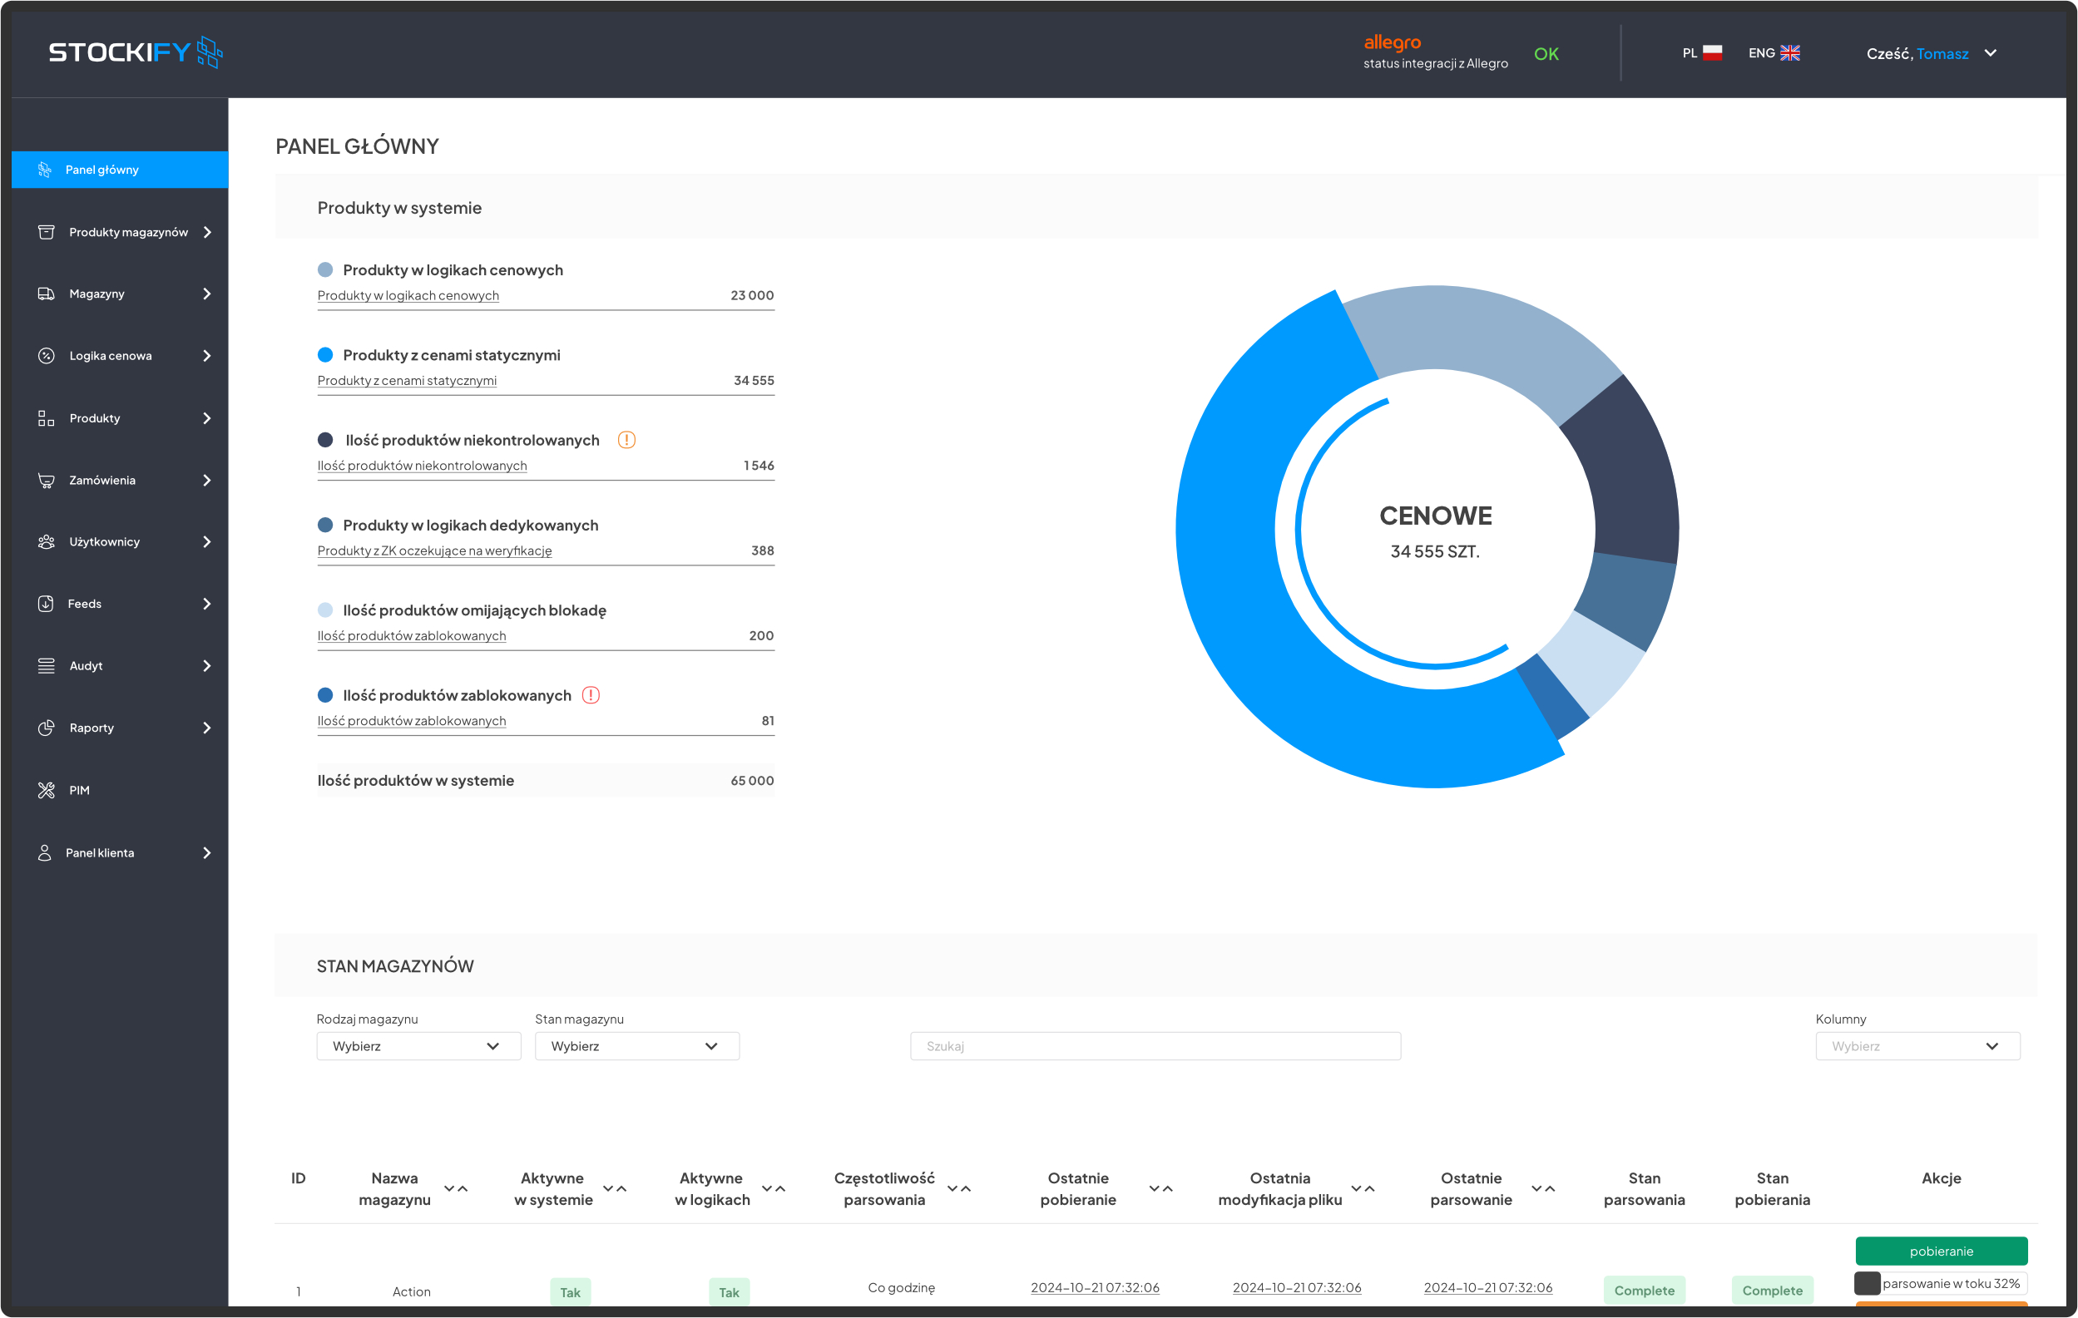Click the green pobieranie button
Screen dimensions: 2078x1318
1941,1251
